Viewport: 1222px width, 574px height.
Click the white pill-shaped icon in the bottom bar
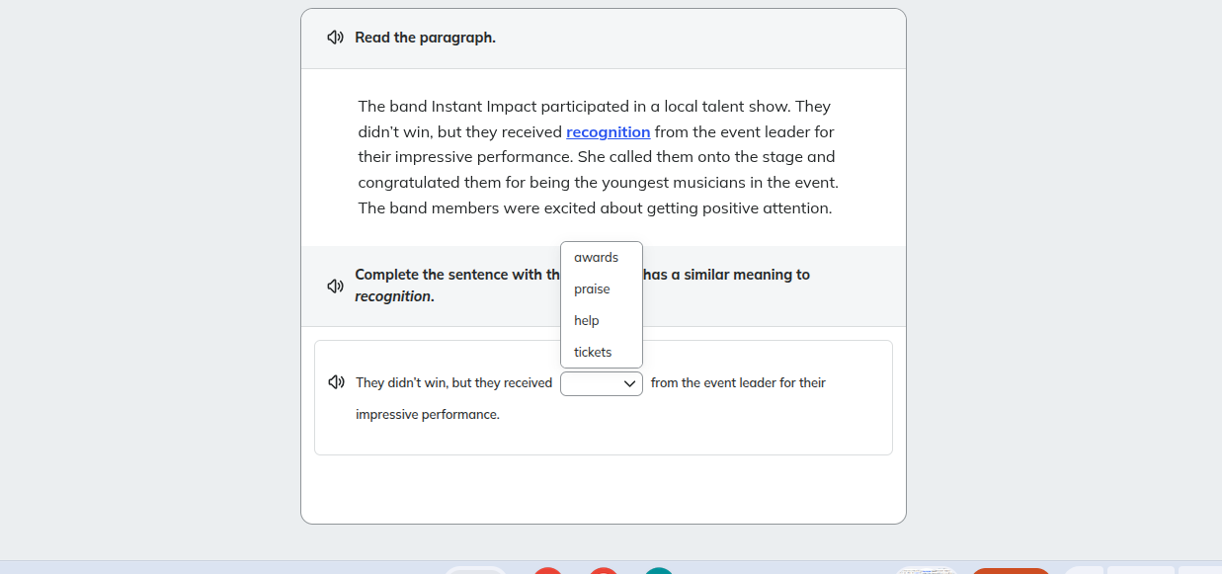pyautogui.click(x=475, y=571)
